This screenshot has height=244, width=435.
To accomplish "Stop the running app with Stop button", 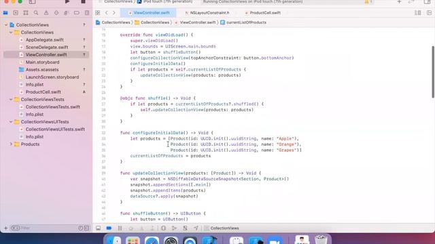I will tap(83, 1).
